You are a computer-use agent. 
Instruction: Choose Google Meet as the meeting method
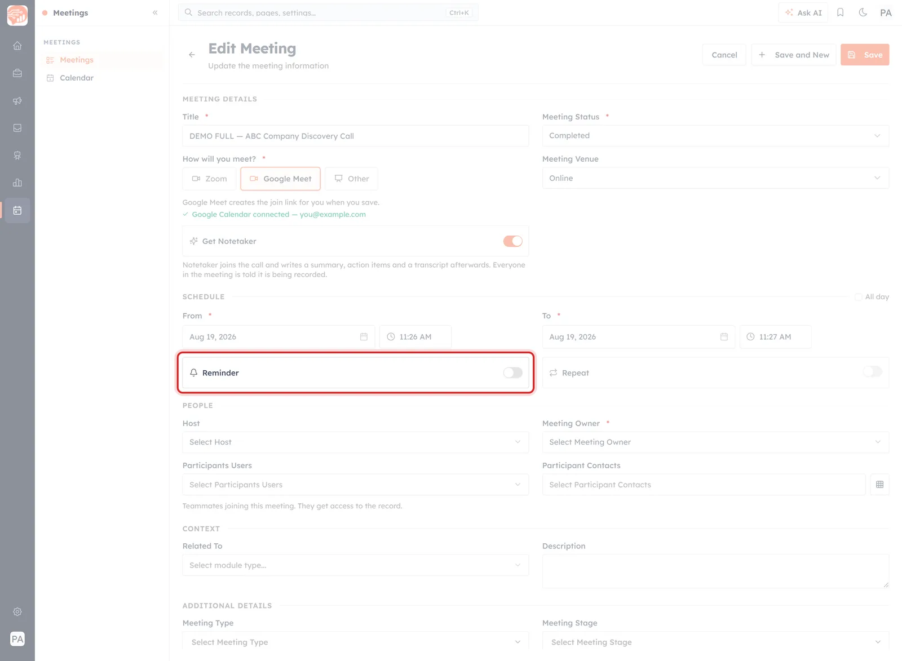[280, 179]
